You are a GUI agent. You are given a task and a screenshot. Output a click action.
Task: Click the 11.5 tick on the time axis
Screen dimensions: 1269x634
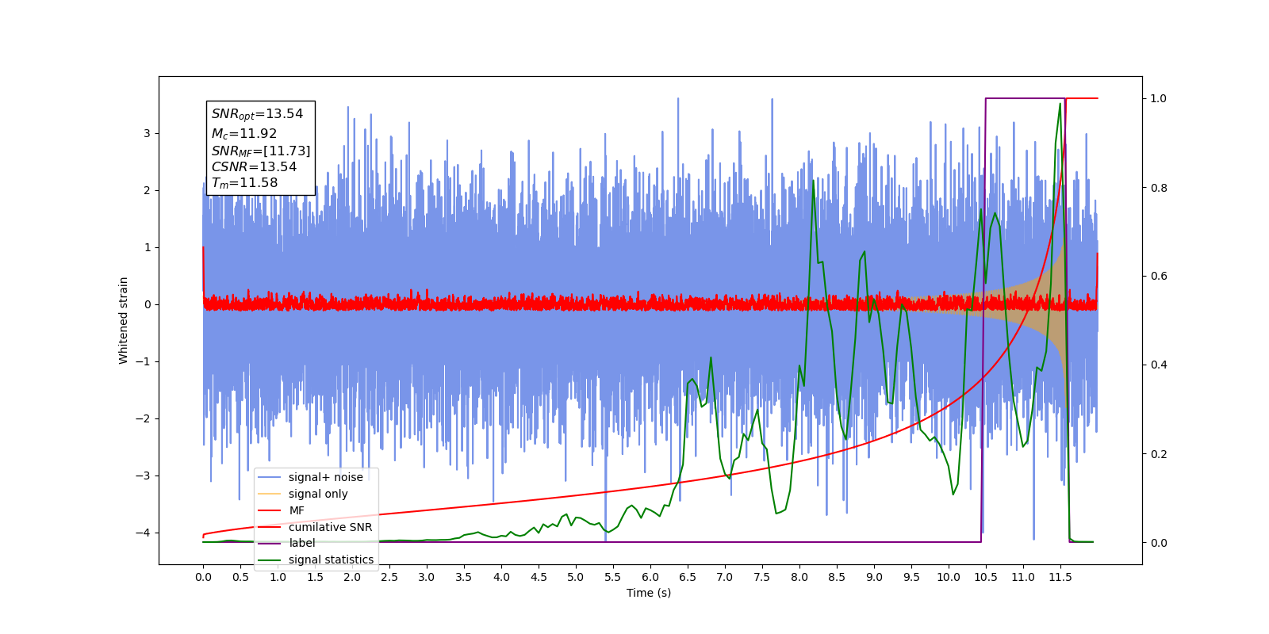click(x=1060, y=577)
